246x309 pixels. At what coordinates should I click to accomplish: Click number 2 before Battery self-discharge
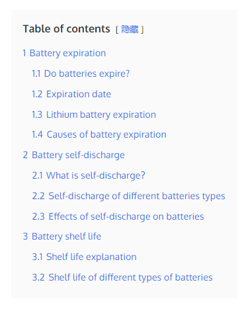25,155
